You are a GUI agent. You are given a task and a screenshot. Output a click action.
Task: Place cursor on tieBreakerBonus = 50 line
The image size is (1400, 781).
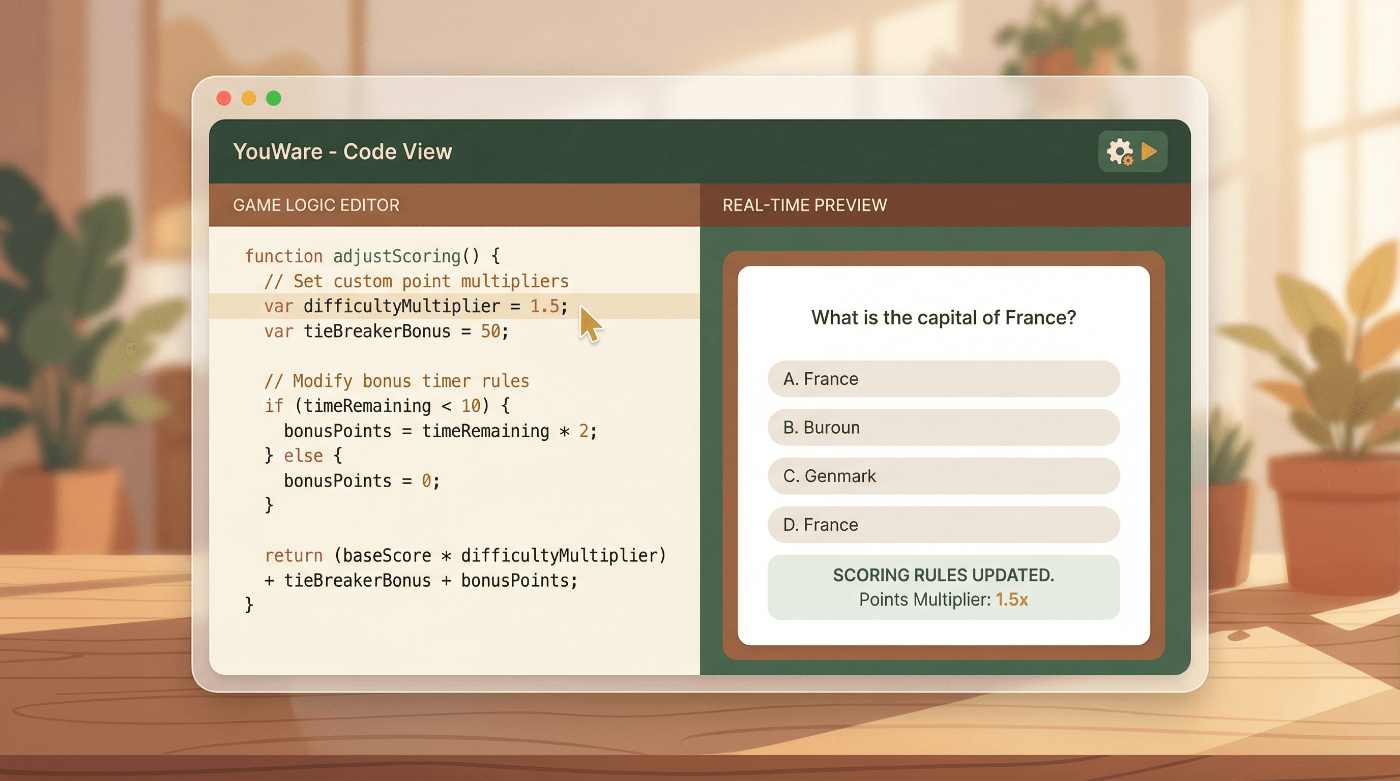click(x=387, y=332)
